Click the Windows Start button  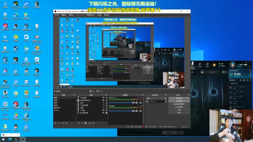[x=3, y=139]
